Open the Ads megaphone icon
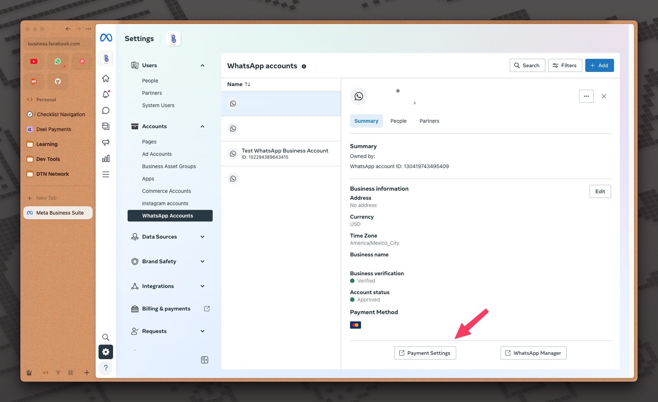The height and width of the screenshot is (402, 658). pyautogui.click(x=106, y=142)
